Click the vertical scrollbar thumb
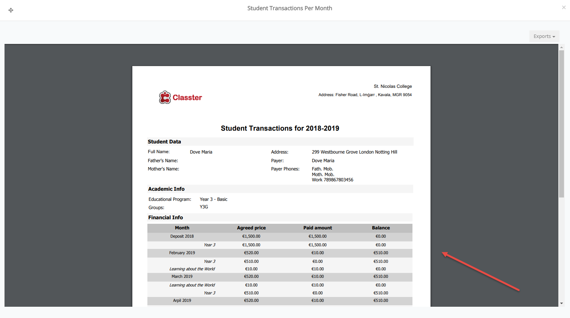The width and height of the screenshot is (570, 318). pyautogui.click(x=561, y=124)
